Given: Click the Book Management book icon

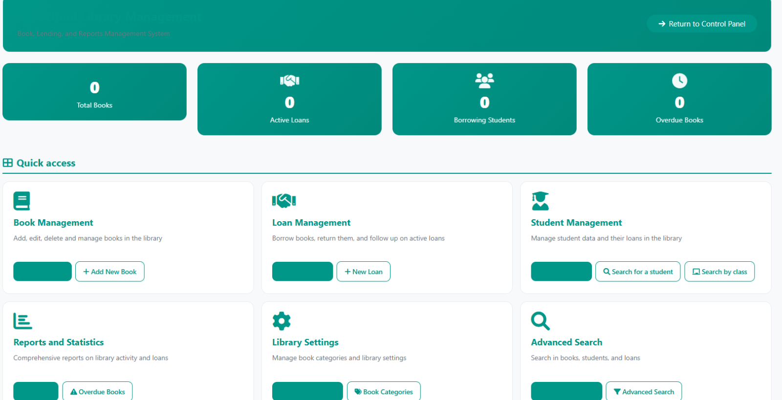Looking at the screenshot, I should point(22,201).
